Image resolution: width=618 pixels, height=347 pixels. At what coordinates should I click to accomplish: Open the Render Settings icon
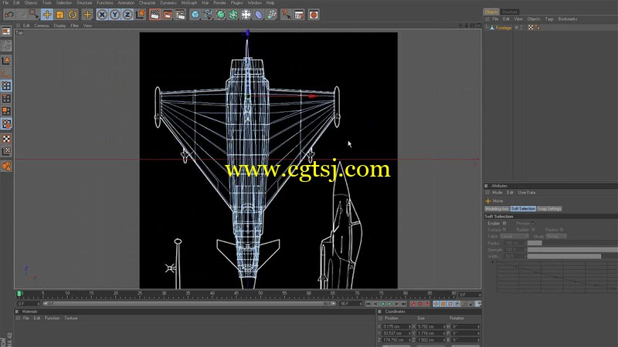click(181, 15)
